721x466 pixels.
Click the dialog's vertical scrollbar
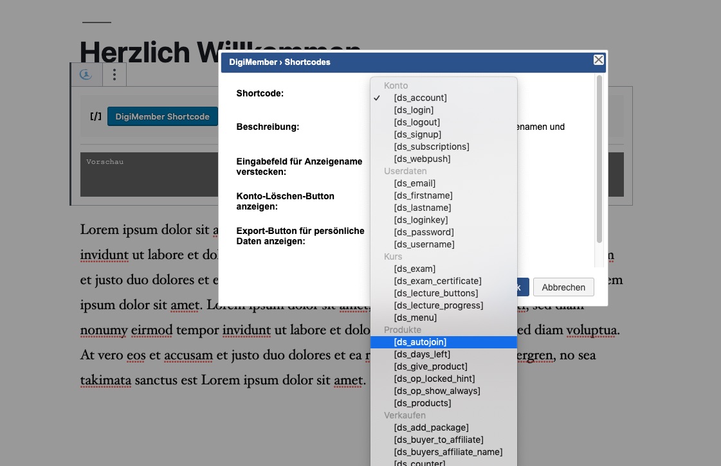[x=599, y=159]
